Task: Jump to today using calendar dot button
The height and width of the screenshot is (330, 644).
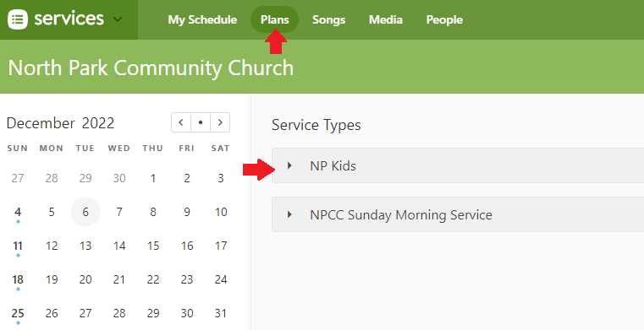Action: [x=201, y=122]
